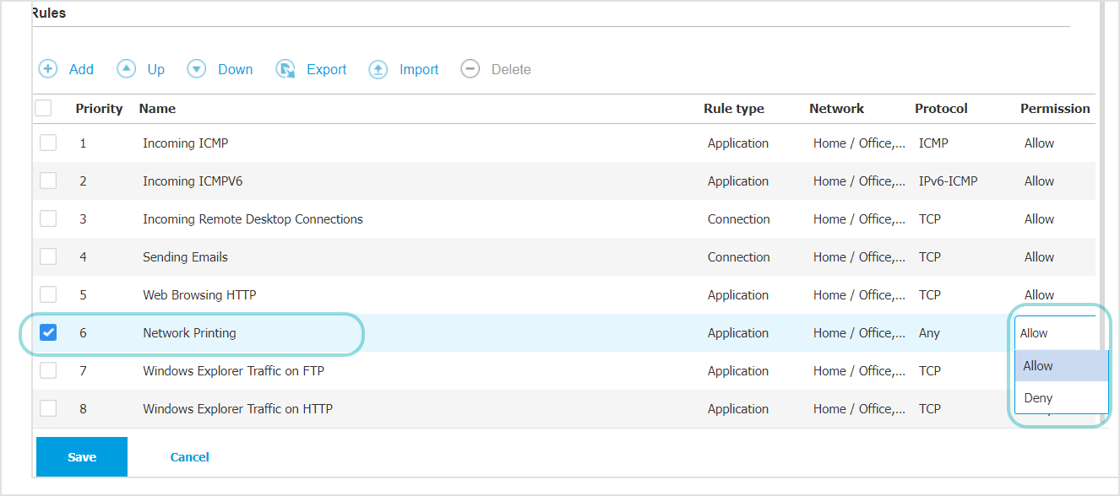Sort rules by the Priority column header
The width and height of the screenshot is (1120, 496).
click(x=99, y=109)
